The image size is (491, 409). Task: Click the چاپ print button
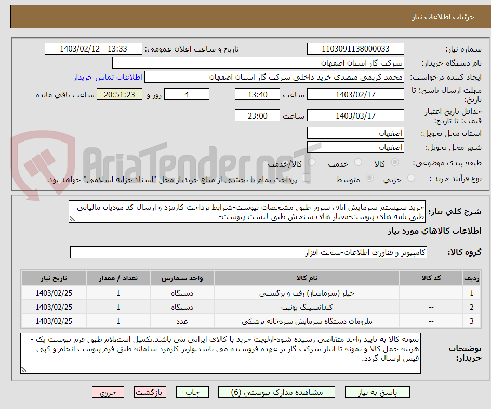[x=192, y=392]
